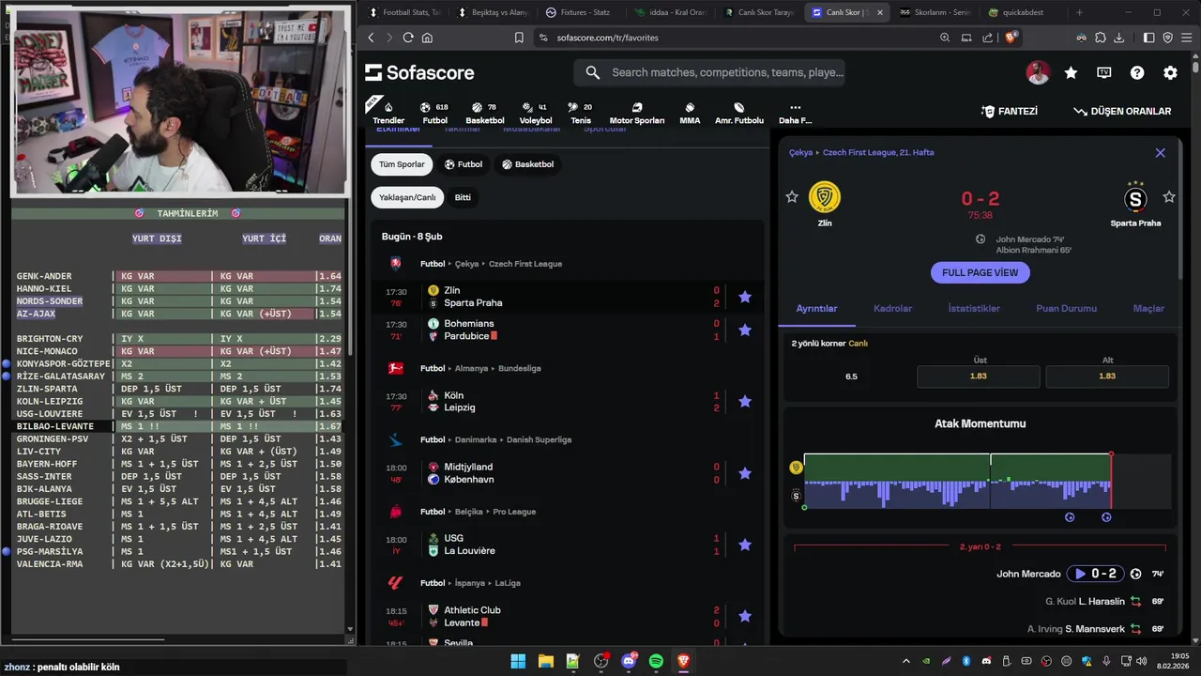Go back in browser

click(x=371, y=38)
